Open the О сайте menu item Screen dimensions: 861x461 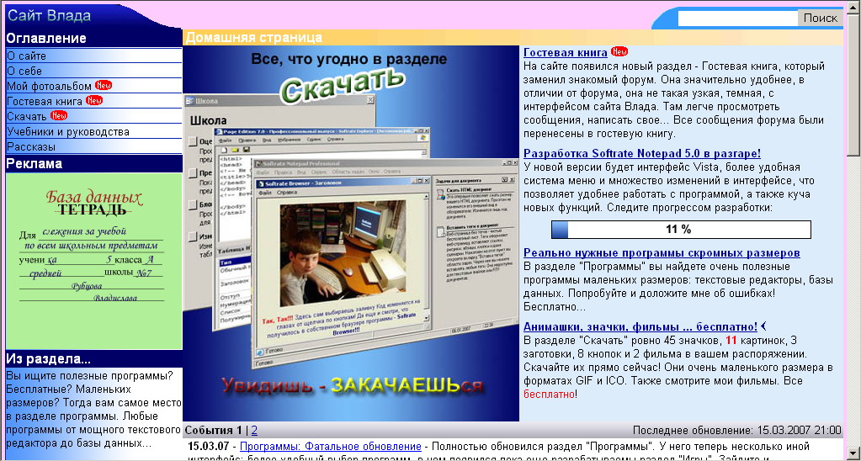tap(27, 56)
